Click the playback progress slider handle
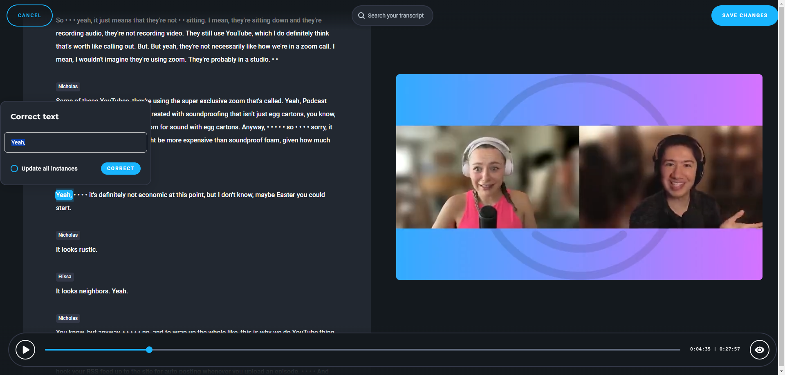This screenshot has width=785, height=375. tap(149, 350)
